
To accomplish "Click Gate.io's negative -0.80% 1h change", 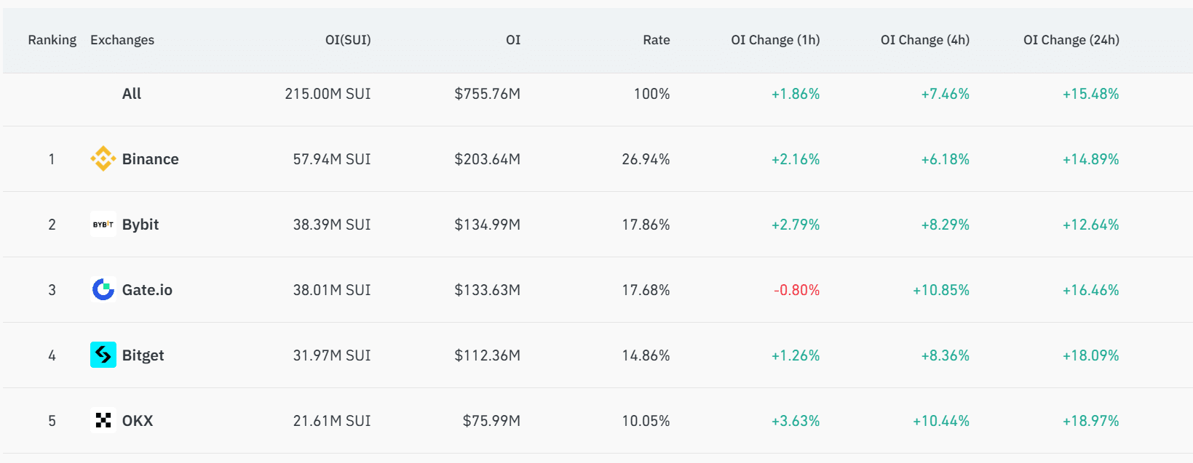I will 796,290.
